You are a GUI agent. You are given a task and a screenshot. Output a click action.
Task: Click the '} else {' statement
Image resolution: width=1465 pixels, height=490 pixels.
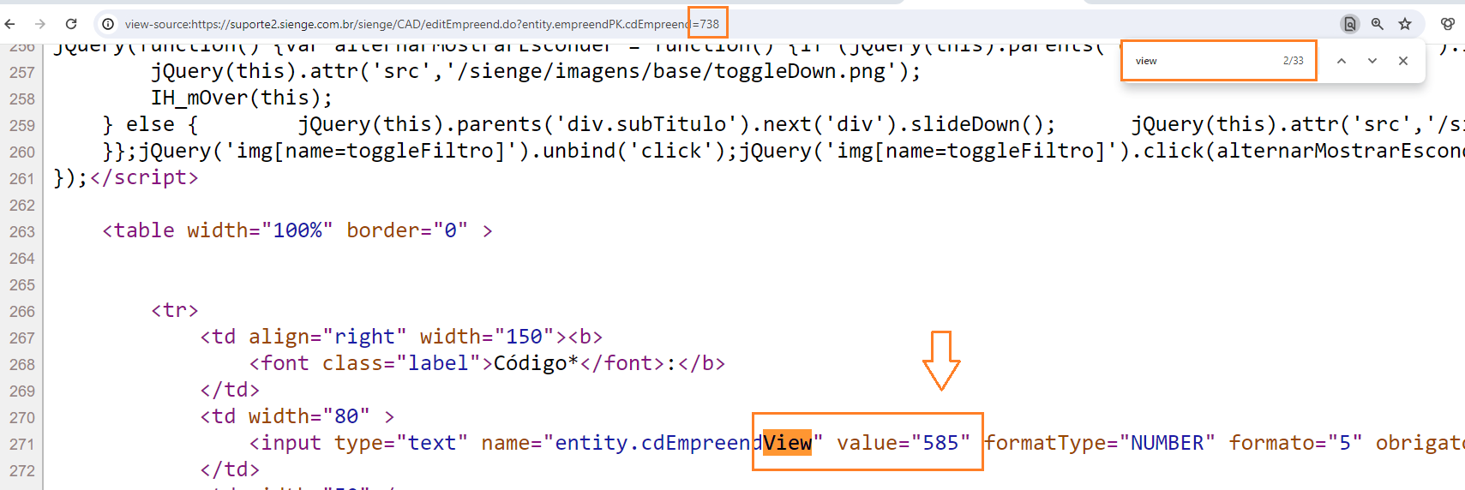click(x=151, y=124)
